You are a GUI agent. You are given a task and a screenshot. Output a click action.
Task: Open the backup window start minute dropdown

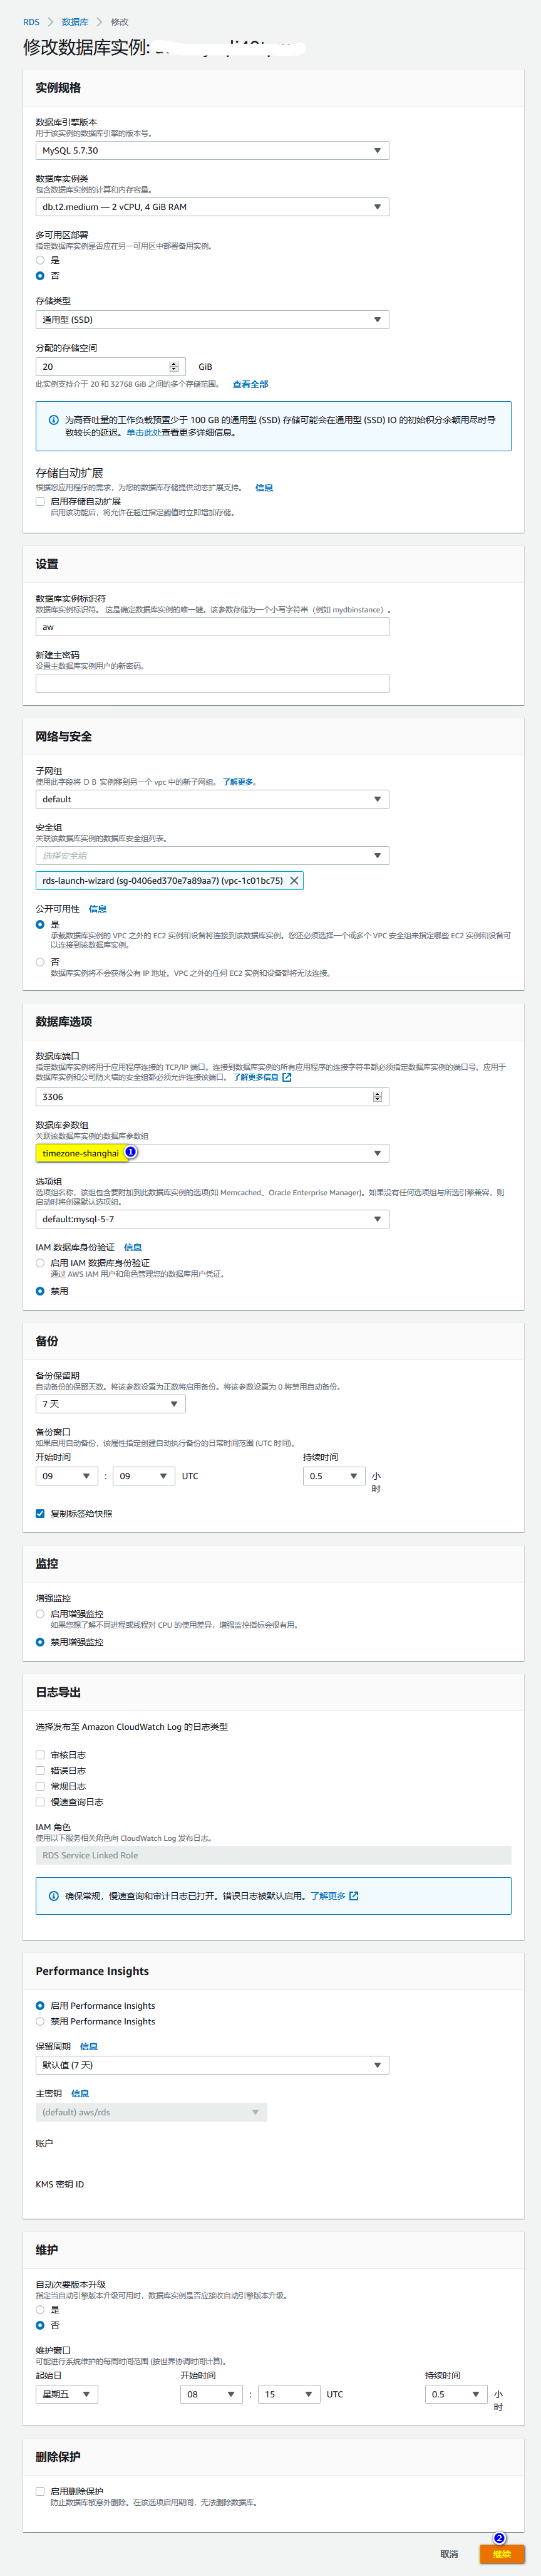pyautogui.click(x=144, y=1476)
